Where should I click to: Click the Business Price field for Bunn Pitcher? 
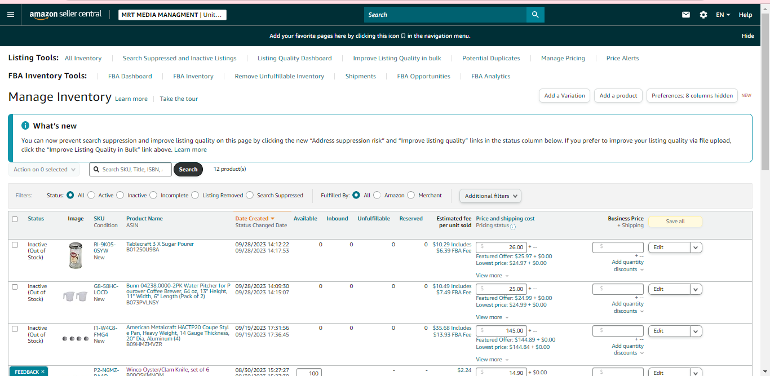pyautogui.click(x=618, y=289)
